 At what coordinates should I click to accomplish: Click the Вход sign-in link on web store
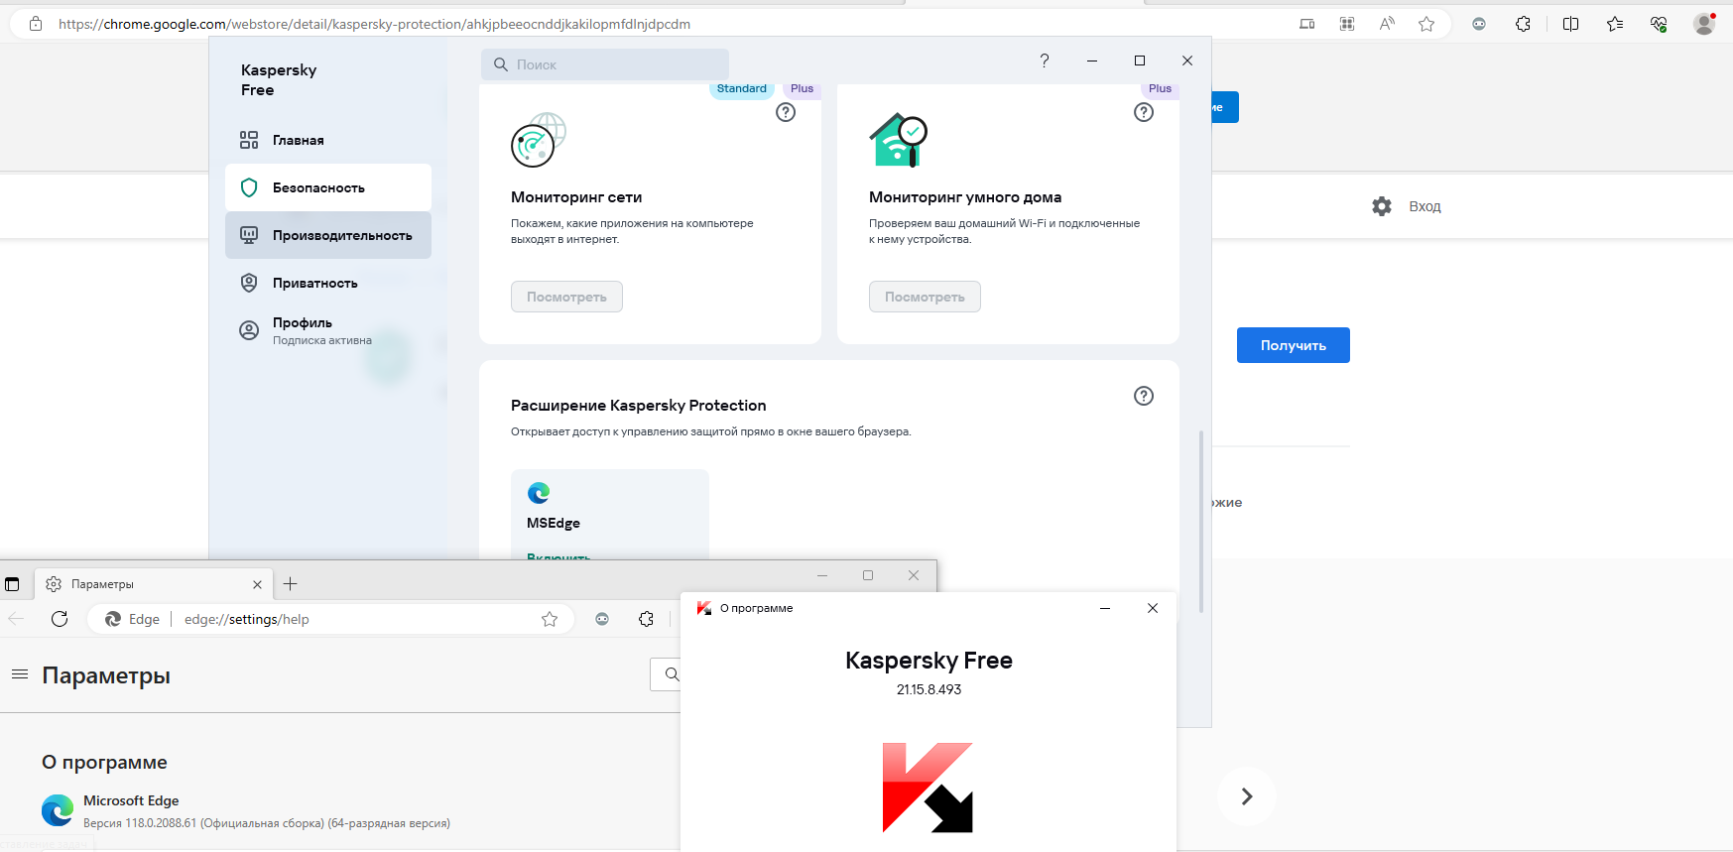pyautogui.click(x=1424, y=206)
